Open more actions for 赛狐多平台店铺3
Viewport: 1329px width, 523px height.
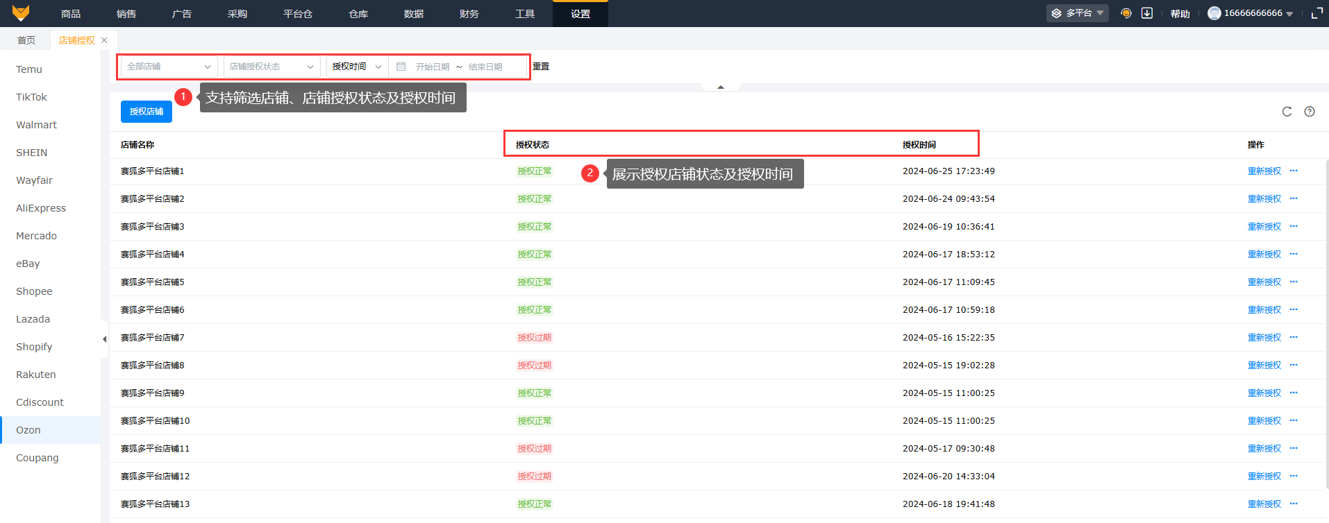click(1294, 226)
